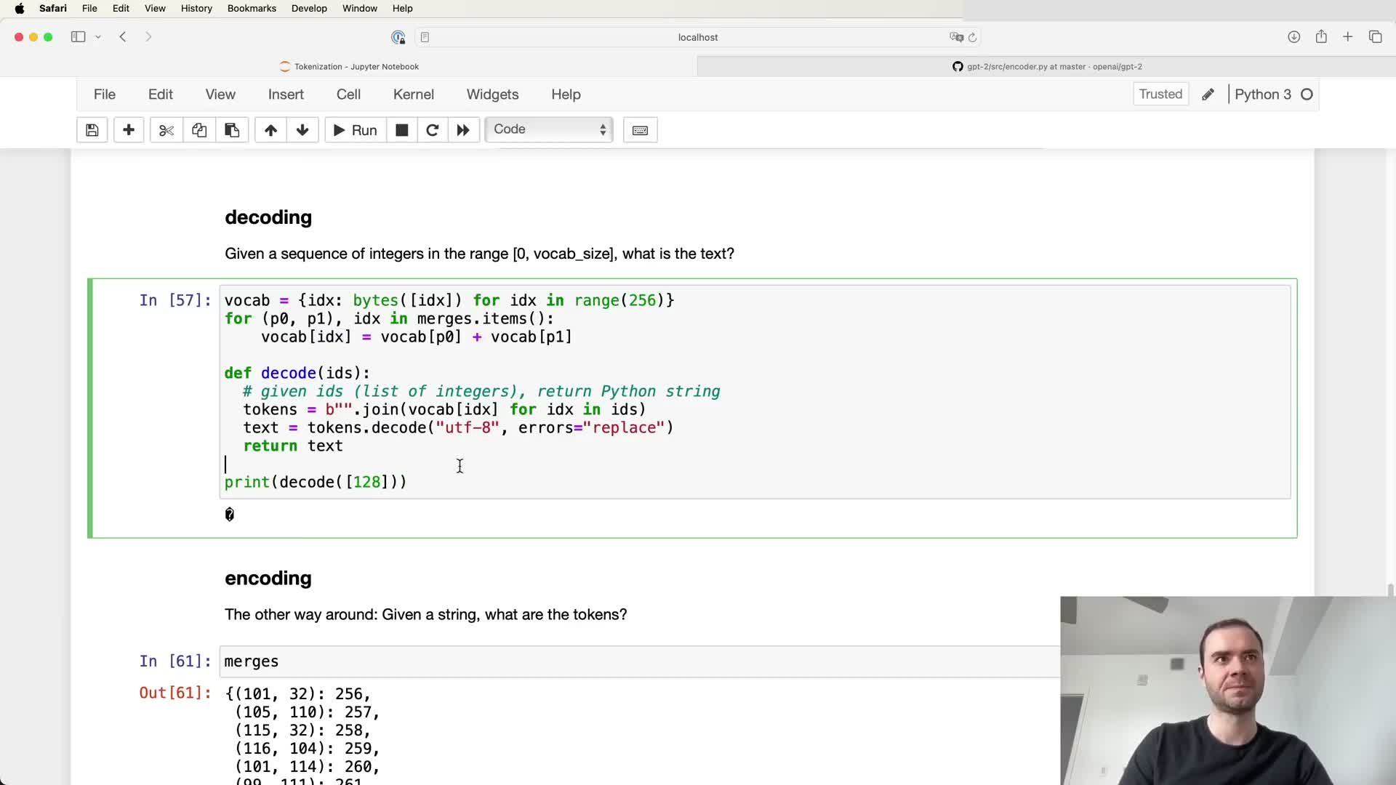The image size is (1396, 785).
Task: Toggle the Trusted notebook indicator
Action: (x=1160, y=94)
